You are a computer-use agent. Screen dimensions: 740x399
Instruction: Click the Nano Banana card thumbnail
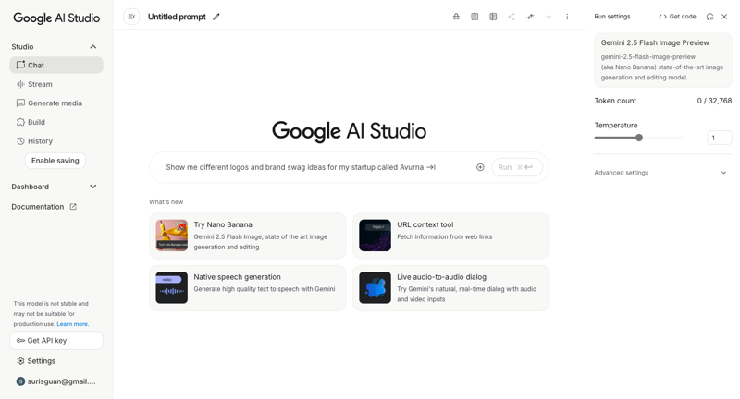172,236
